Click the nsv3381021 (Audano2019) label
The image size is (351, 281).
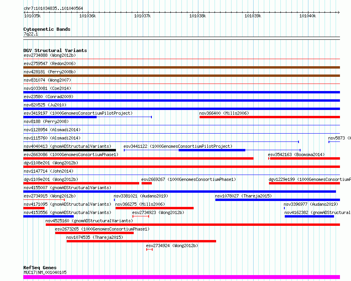click(x=141, y=196)
